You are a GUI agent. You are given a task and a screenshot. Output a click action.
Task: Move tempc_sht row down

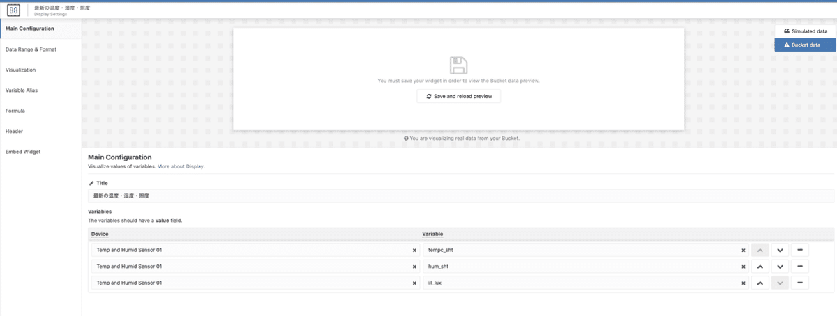(x=780, y=249)
